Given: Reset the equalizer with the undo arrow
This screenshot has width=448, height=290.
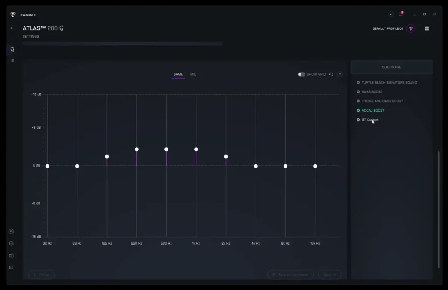Looking at the screenshot, I should click(331, 74).
